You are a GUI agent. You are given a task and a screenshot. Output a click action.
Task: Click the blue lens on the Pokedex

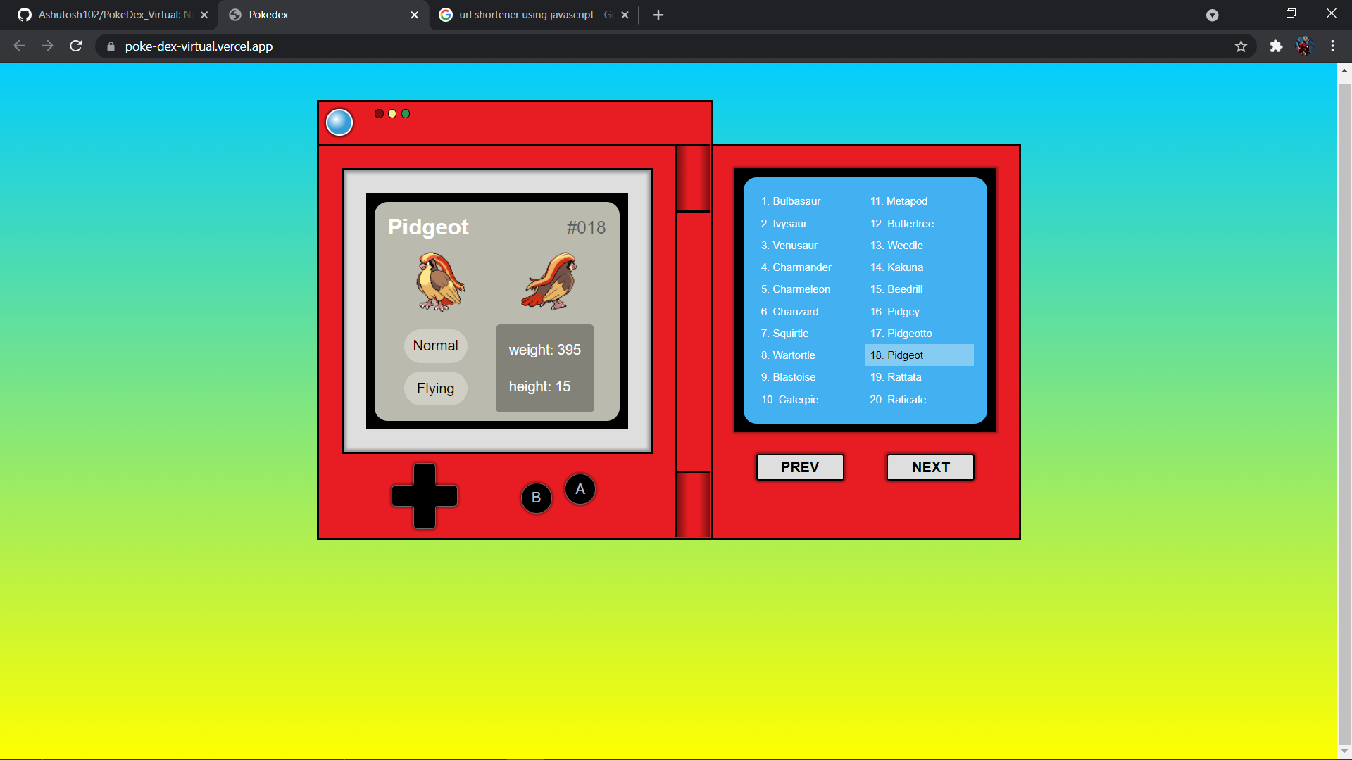click(339, 122)
